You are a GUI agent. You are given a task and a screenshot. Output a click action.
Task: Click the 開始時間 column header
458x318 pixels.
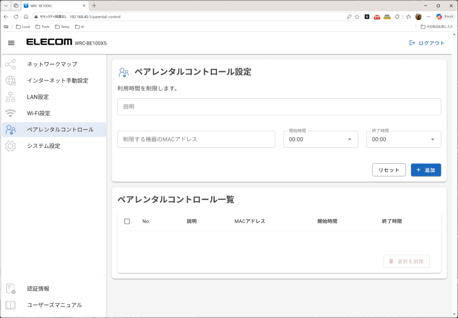[x=327, y=222]
